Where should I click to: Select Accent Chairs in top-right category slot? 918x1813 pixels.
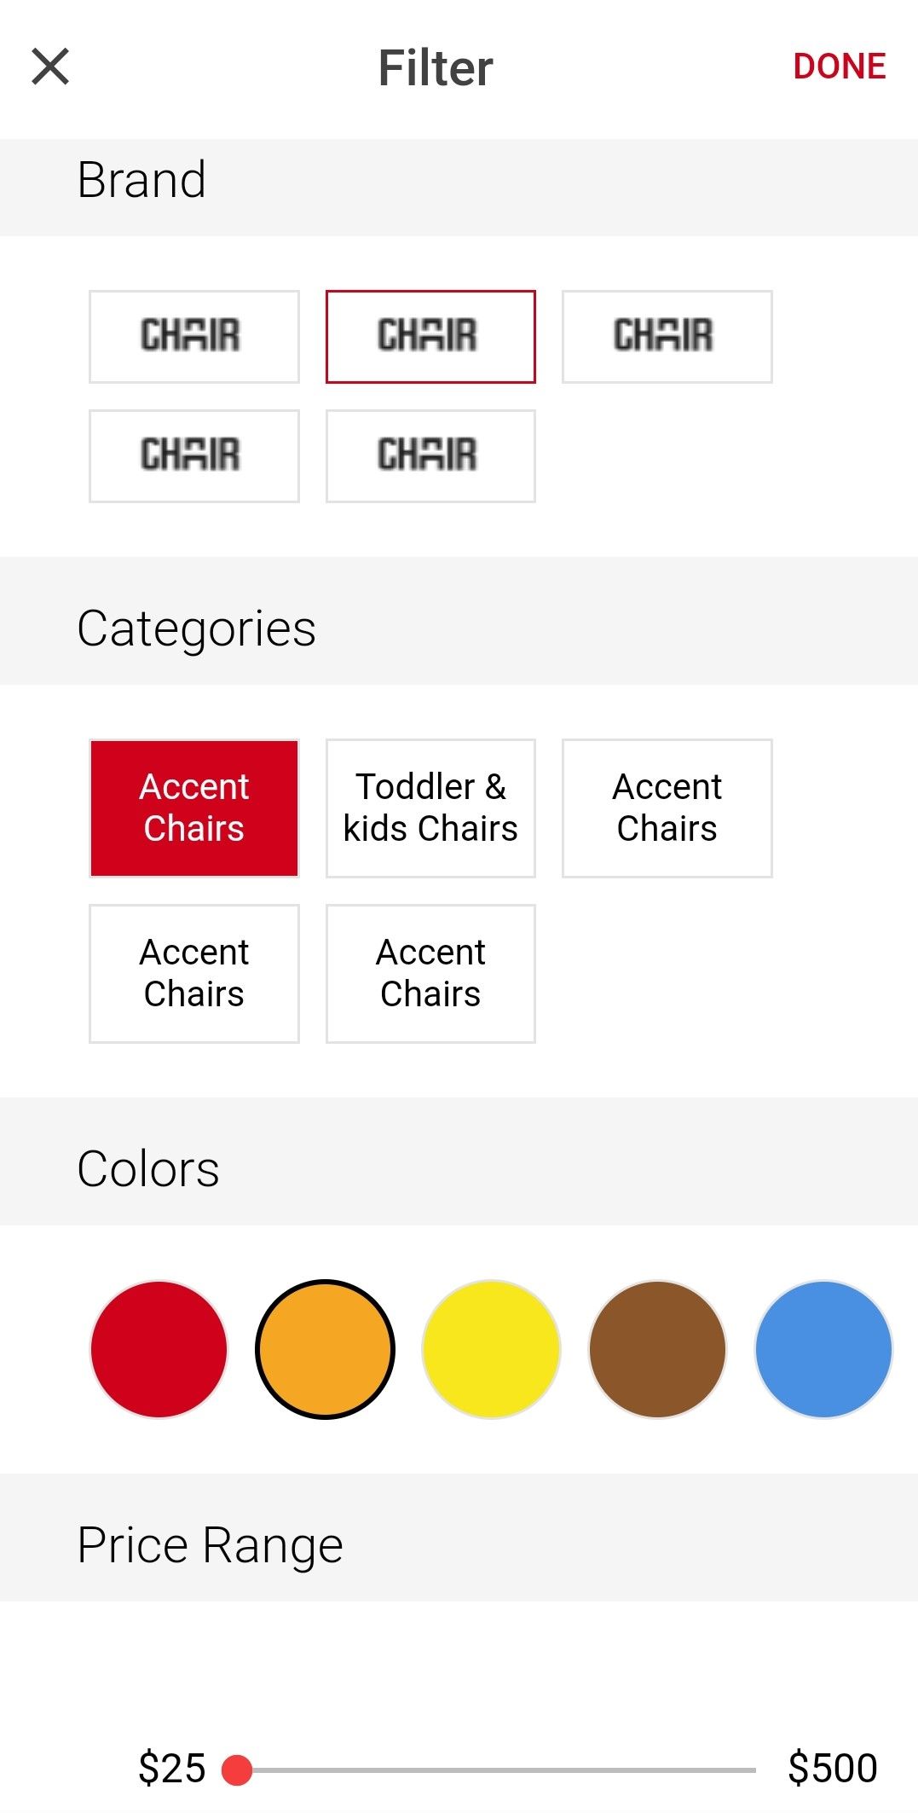tap(667, 808)
